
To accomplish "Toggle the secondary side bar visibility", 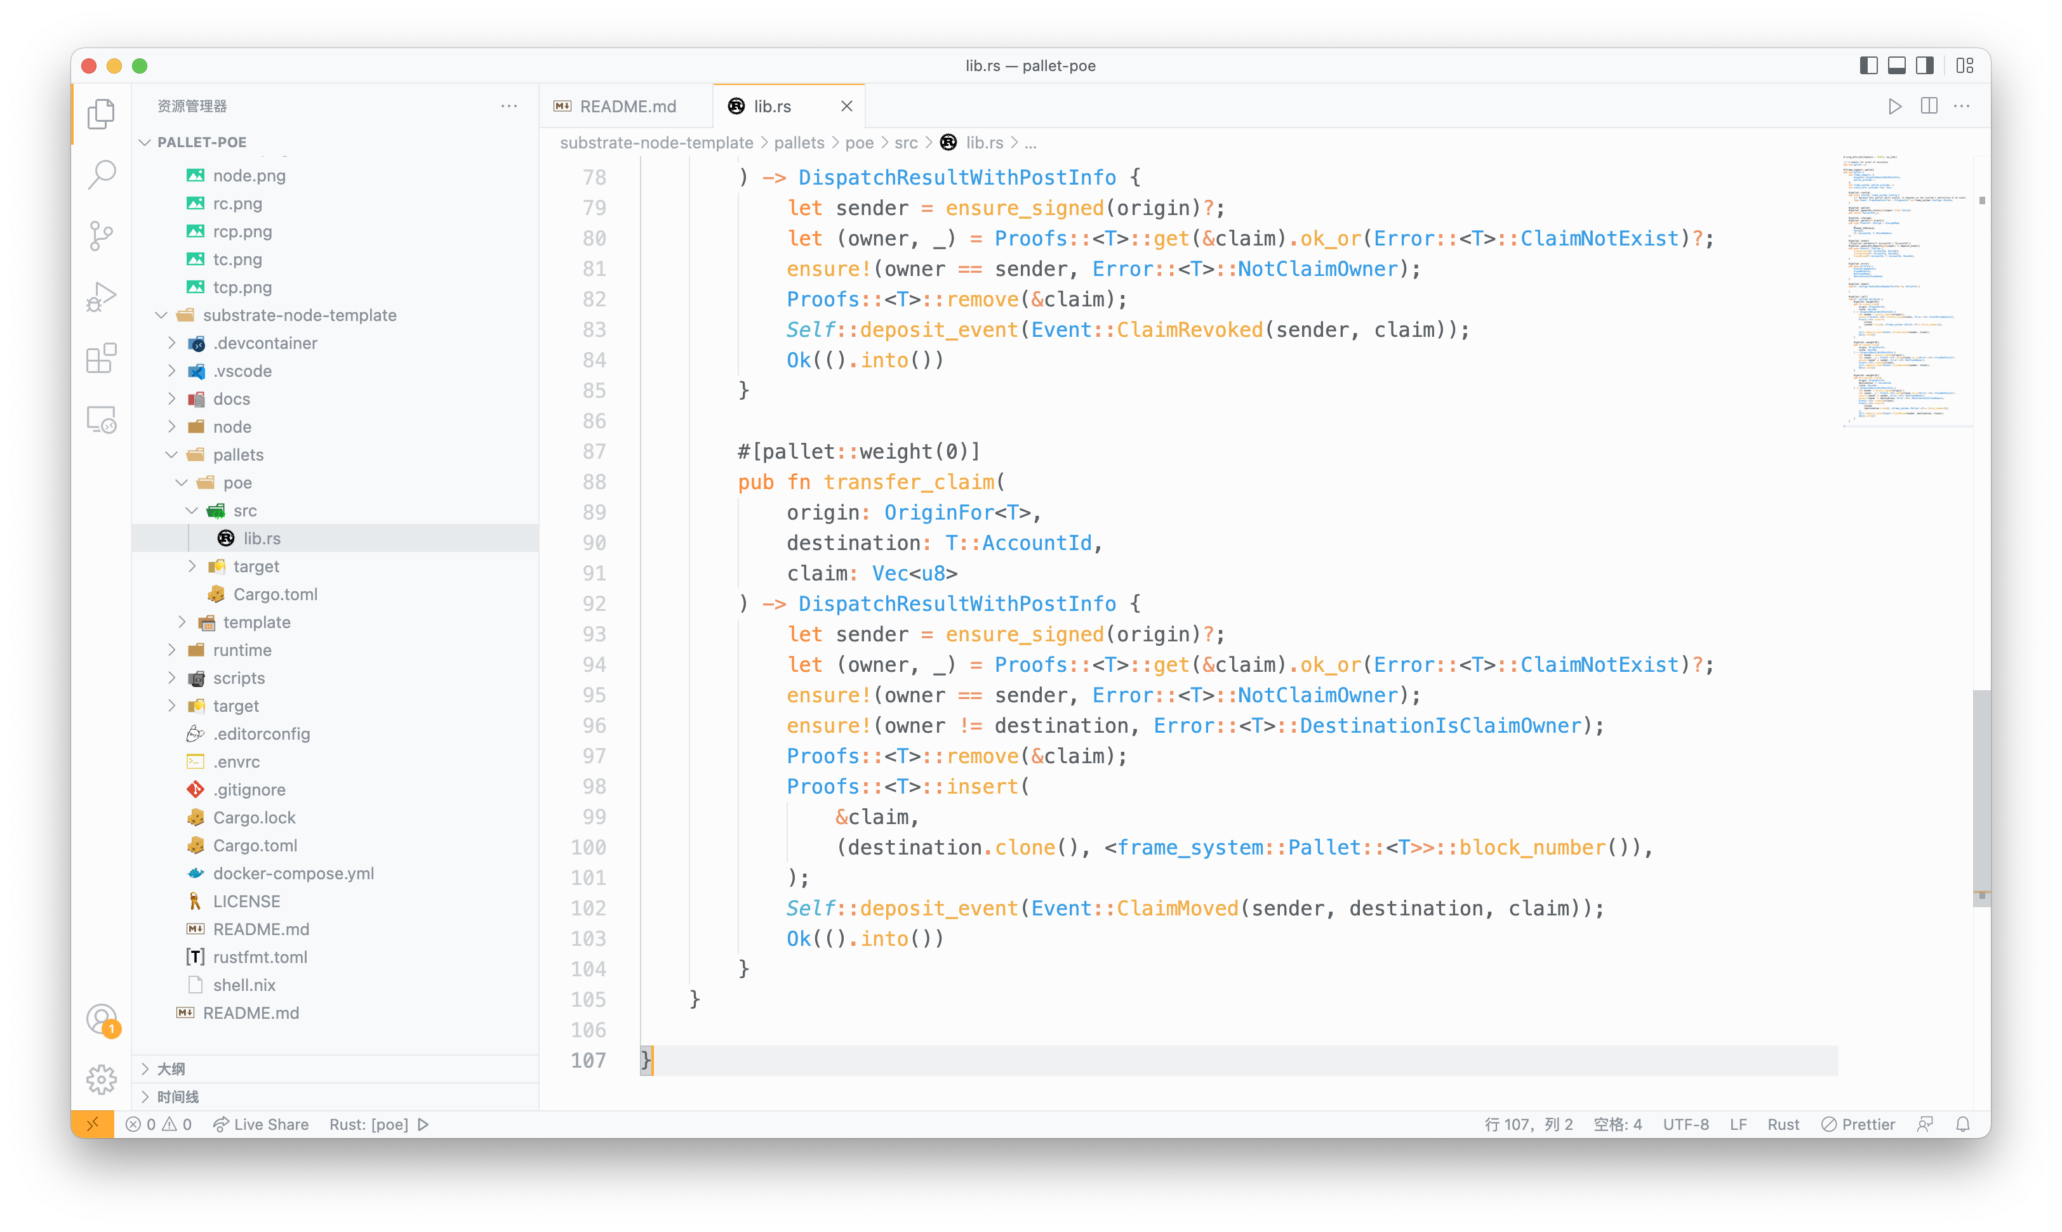I will click(x=1925, y=65).
